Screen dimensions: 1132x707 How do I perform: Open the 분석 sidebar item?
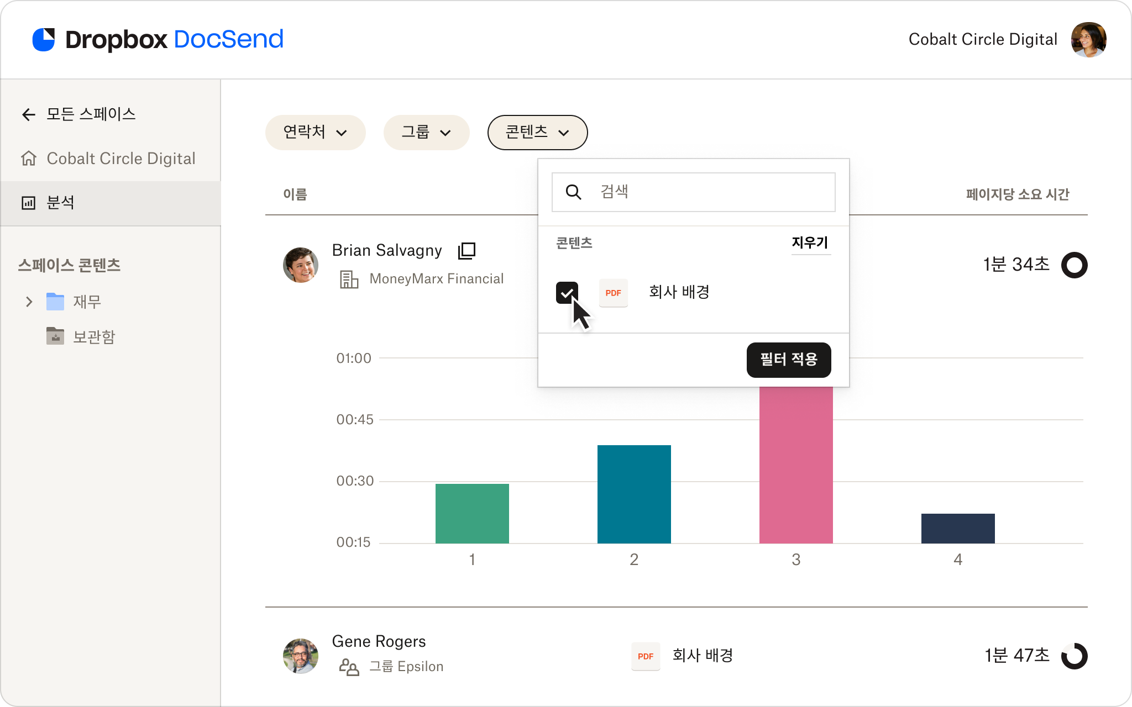(111, 203)
